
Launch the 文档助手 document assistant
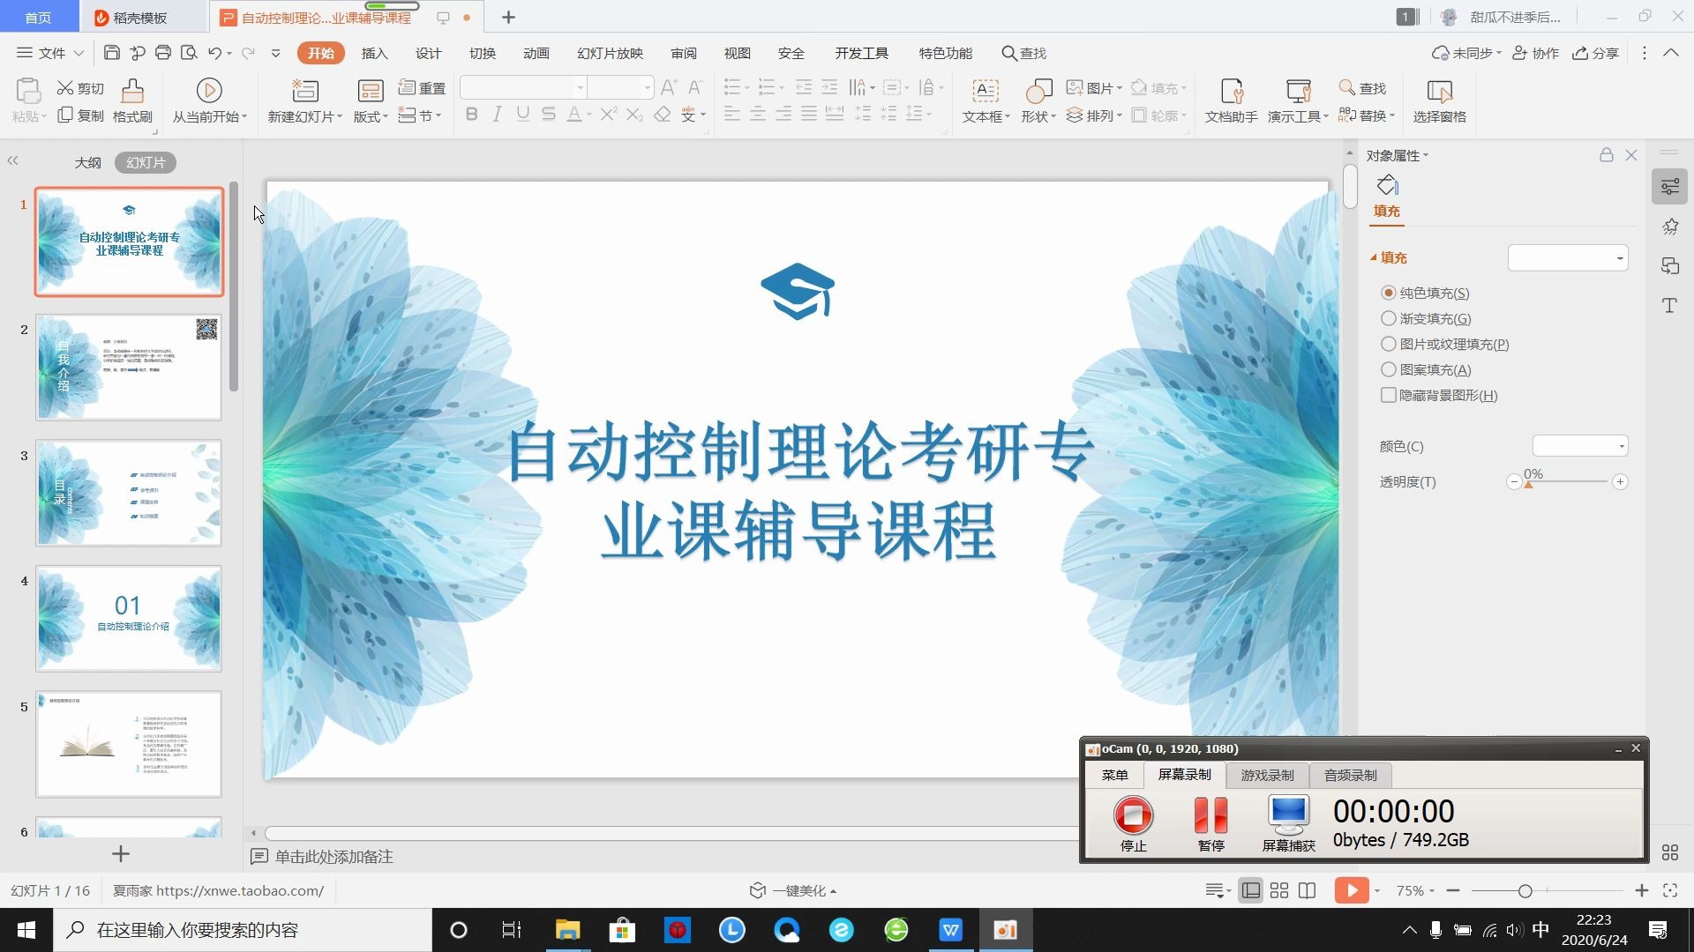(x=1230, y=100)
